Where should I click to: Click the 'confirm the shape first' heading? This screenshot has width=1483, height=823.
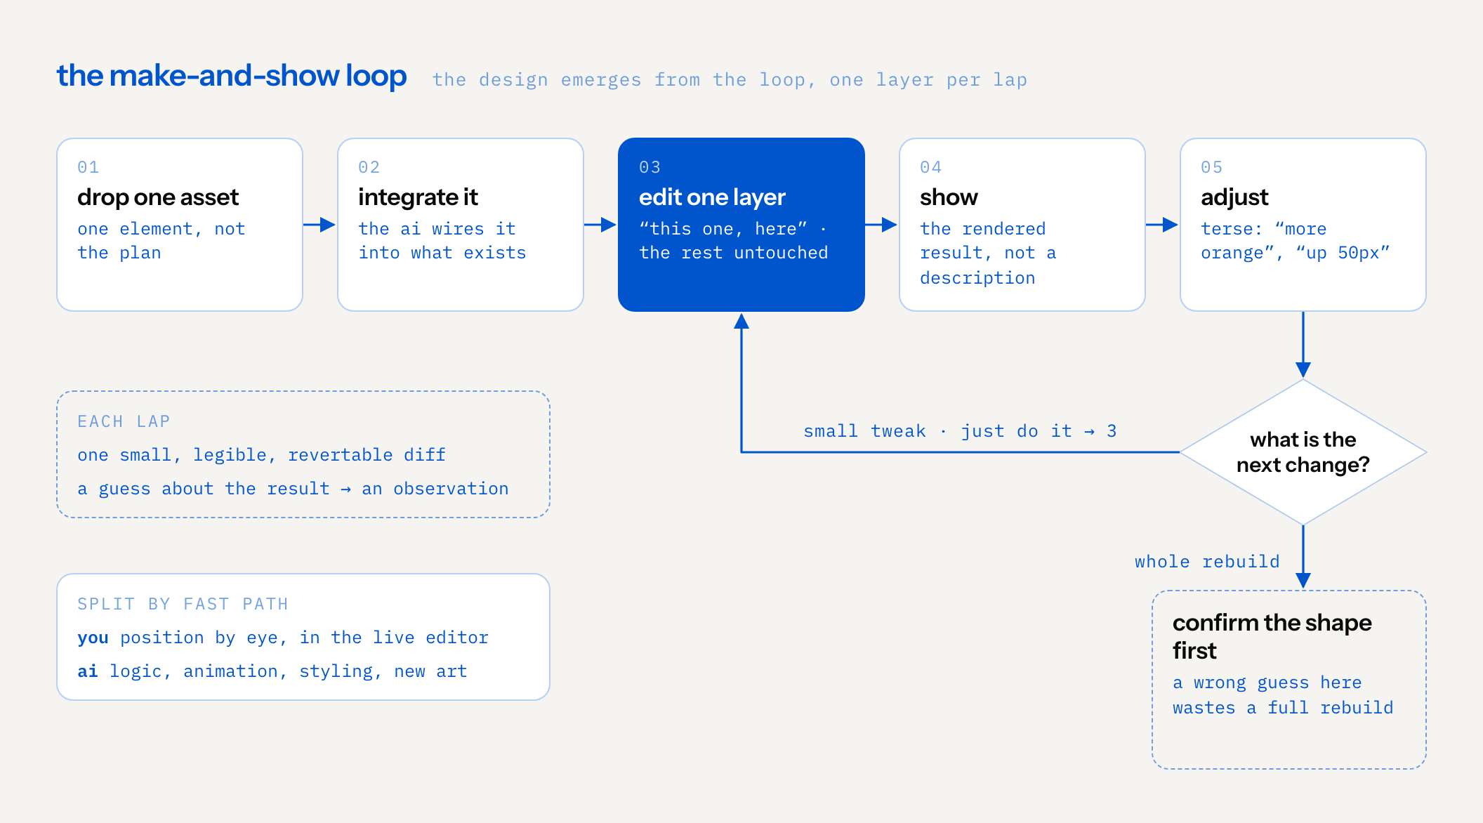pos(1272,636)
